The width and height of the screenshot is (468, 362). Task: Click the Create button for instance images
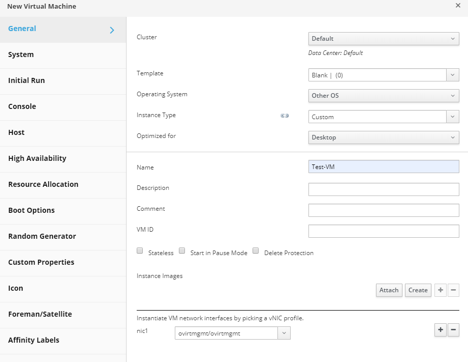[418, 290]
